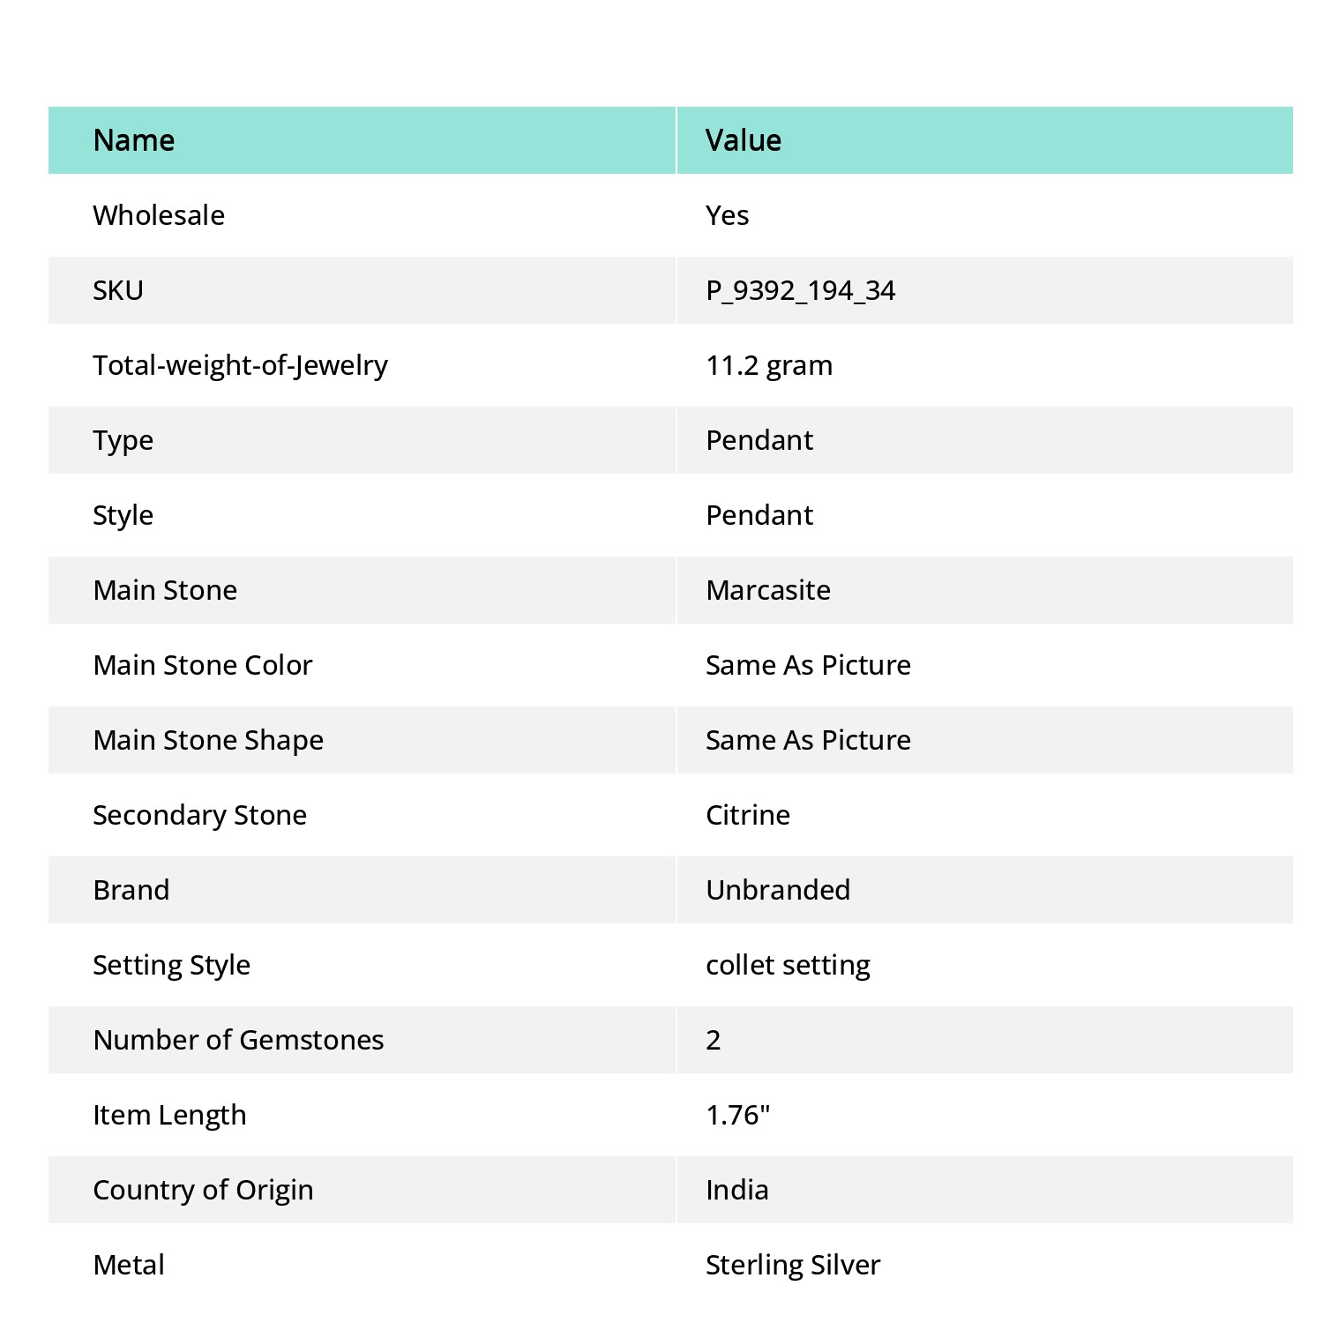Click the collet setting value
Screen dimensions: 1323x1323
coord(788,966)
